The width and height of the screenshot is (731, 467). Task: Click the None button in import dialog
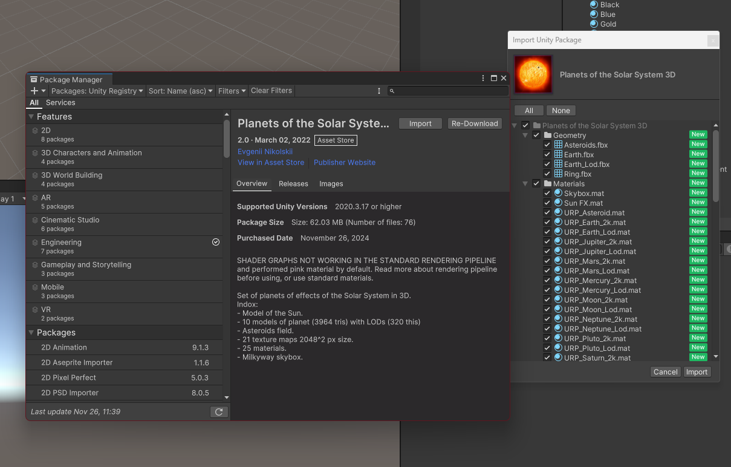561,110
